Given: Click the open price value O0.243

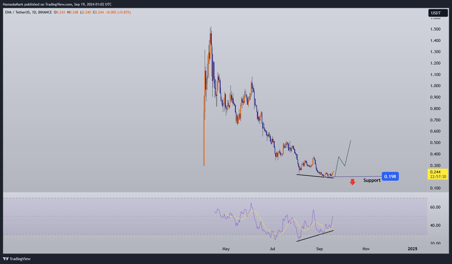Looking at the screenshot, I should coord(60,12).
